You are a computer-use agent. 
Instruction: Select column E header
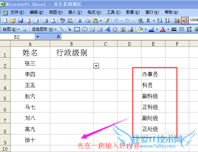click(x=153, y=44)
